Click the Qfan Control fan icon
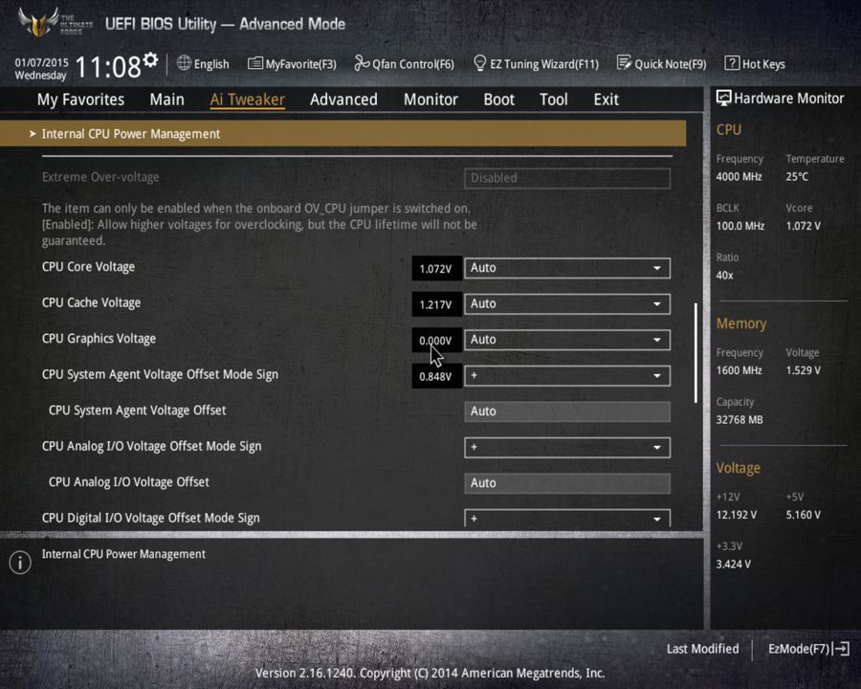Viewport: 861px width, 689px height. tap(362, 63)
